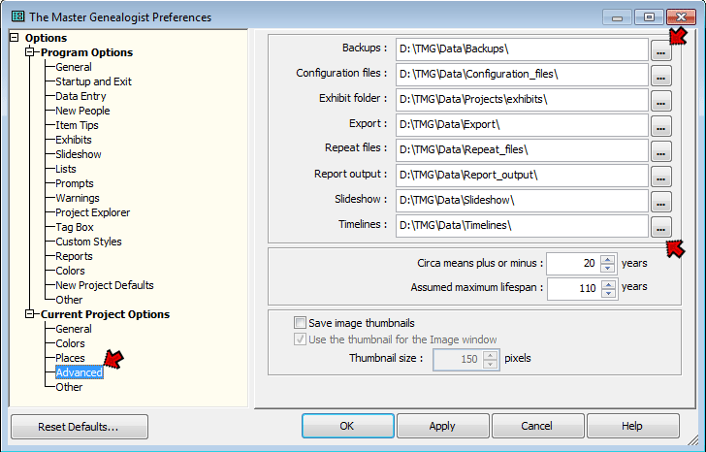Image resolution: width=706 pixels, height=452 pixels.
Task: Browse for the Exhibit folder location
Action: [x=660, y=100]
